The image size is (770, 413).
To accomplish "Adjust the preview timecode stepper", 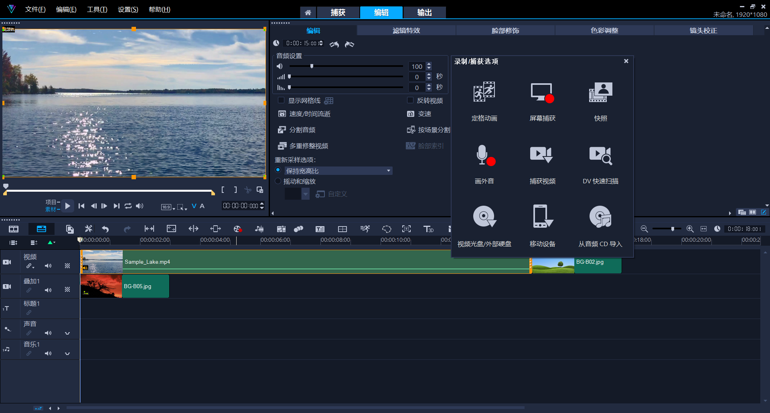I will [x=262, y=206].
